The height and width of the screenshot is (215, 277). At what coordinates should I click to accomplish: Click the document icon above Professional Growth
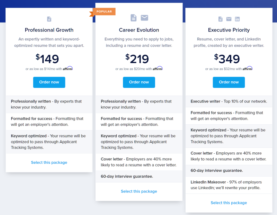tap(49, 19)
